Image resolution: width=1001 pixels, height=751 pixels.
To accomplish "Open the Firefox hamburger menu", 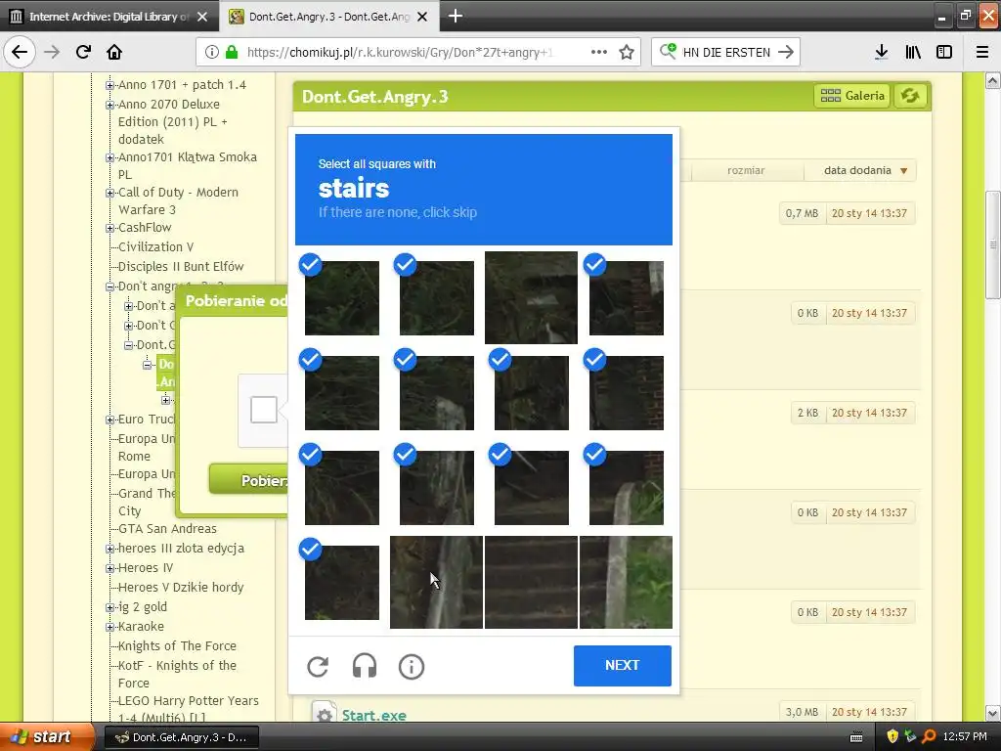I will click(982, 52).
